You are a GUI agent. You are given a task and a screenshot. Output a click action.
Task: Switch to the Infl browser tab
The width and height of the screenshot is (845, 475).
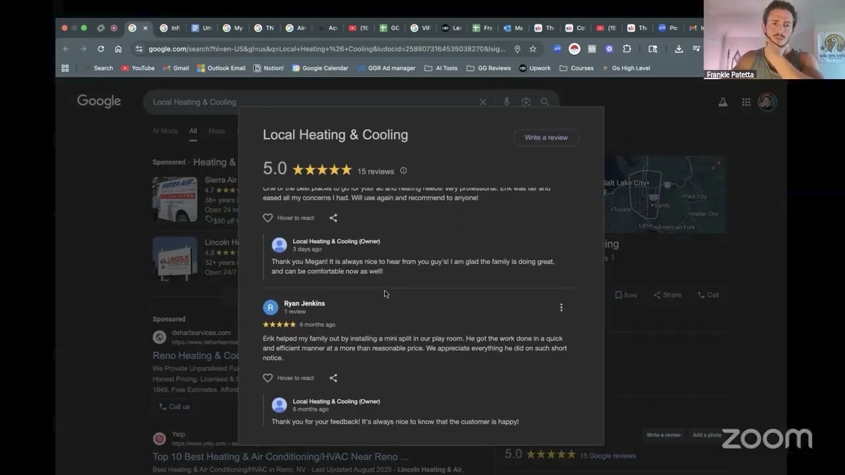(x=169, y=28)
